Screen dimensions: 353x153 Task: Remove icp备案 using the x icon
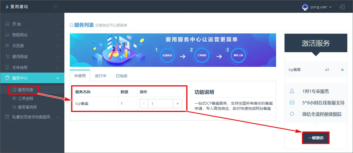click(x=342, y=70)
